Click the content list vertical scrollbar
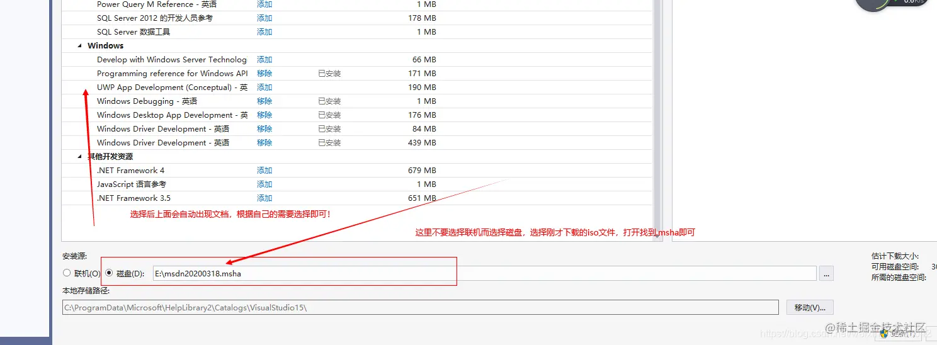The image size is (937, 345). pos(657,120)
